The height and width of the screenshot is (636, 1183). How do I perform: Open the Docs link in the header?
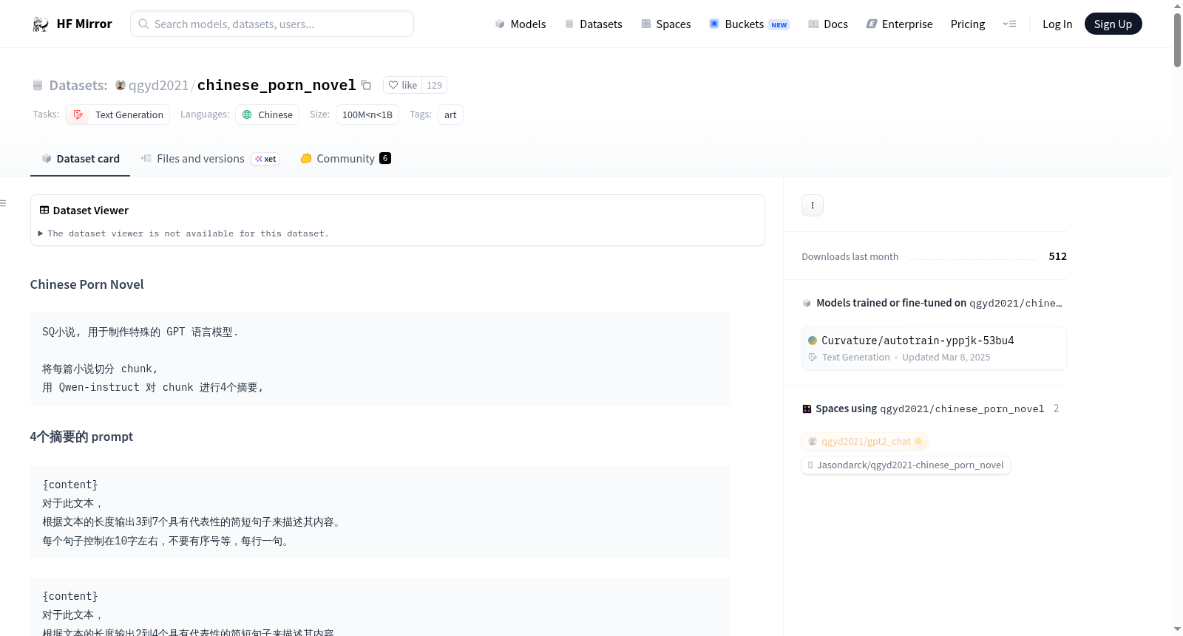point(828,24)
